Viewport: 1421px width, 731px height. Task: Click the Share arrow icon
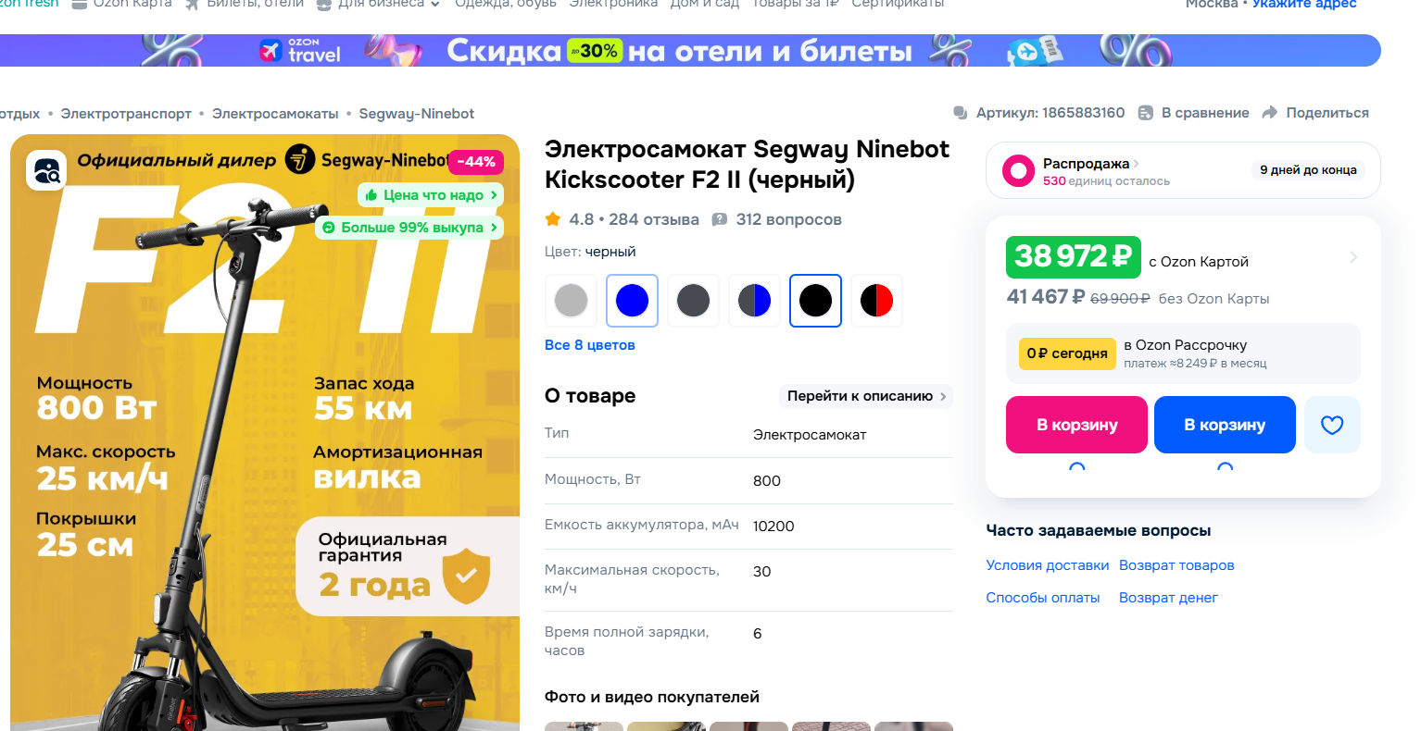pos(1270,113)
